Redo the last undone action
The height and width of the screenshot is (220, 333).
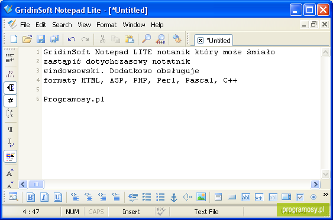point(85,39)
